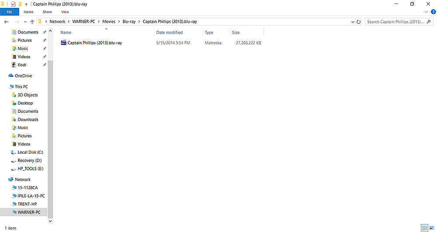
Task: Open the recent locations dropdown arrow
Action: tap(25, 22)
